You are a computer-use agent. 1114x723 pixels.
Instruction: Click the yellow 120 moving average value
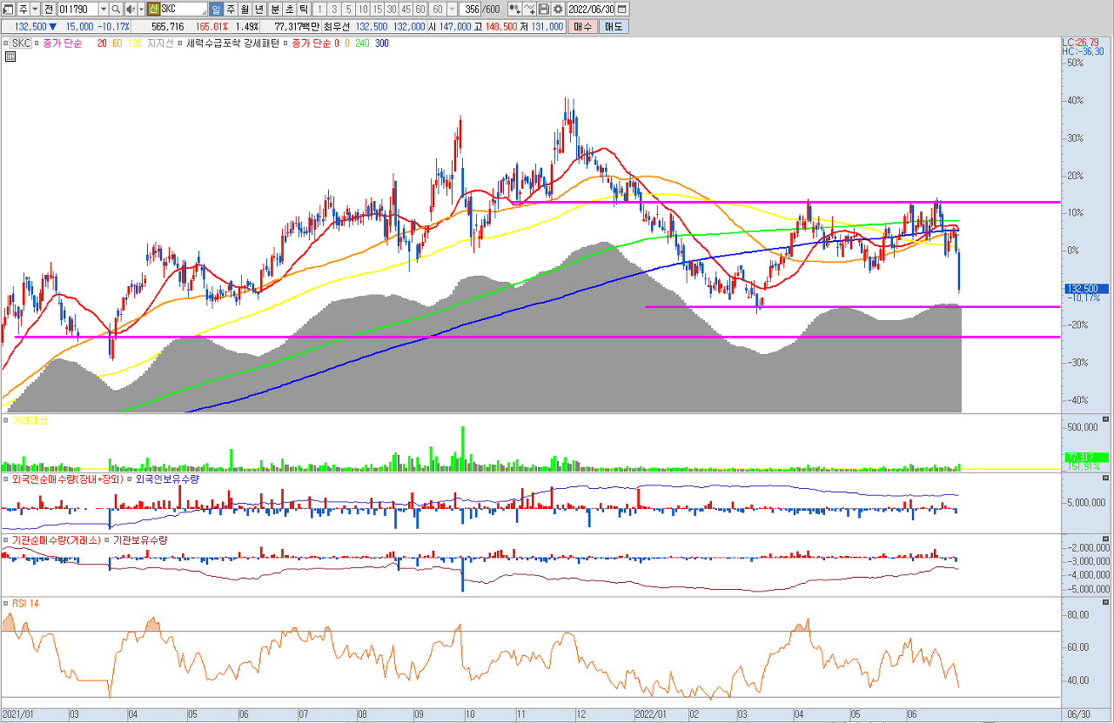pos(135,43)
